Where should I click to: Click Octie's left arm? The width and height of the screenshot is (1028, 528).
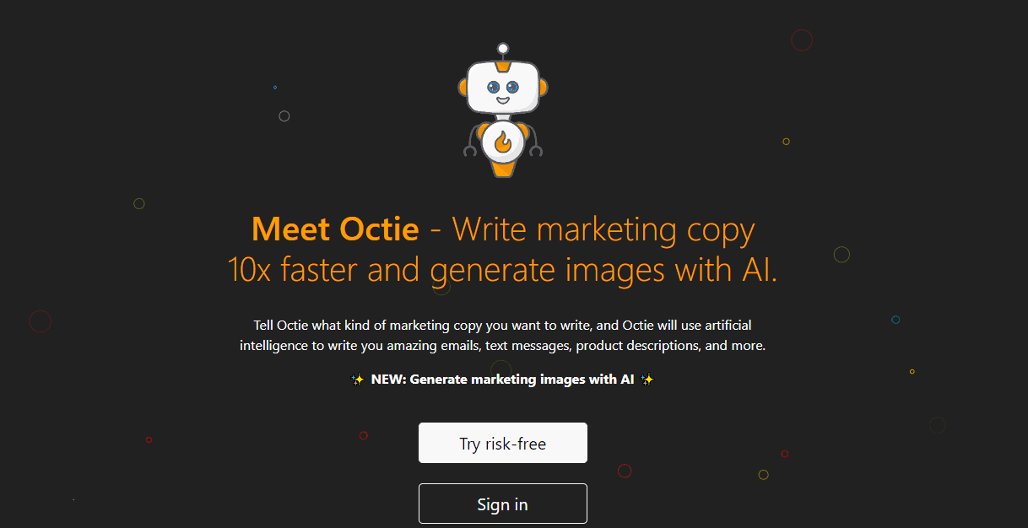point(468,143)
